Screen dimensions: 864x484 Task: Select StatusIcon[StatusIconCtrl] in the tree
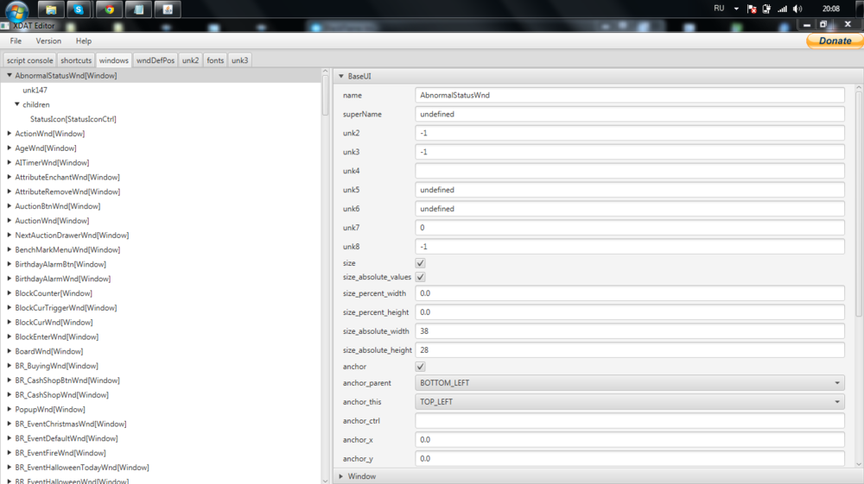[73, 119]
